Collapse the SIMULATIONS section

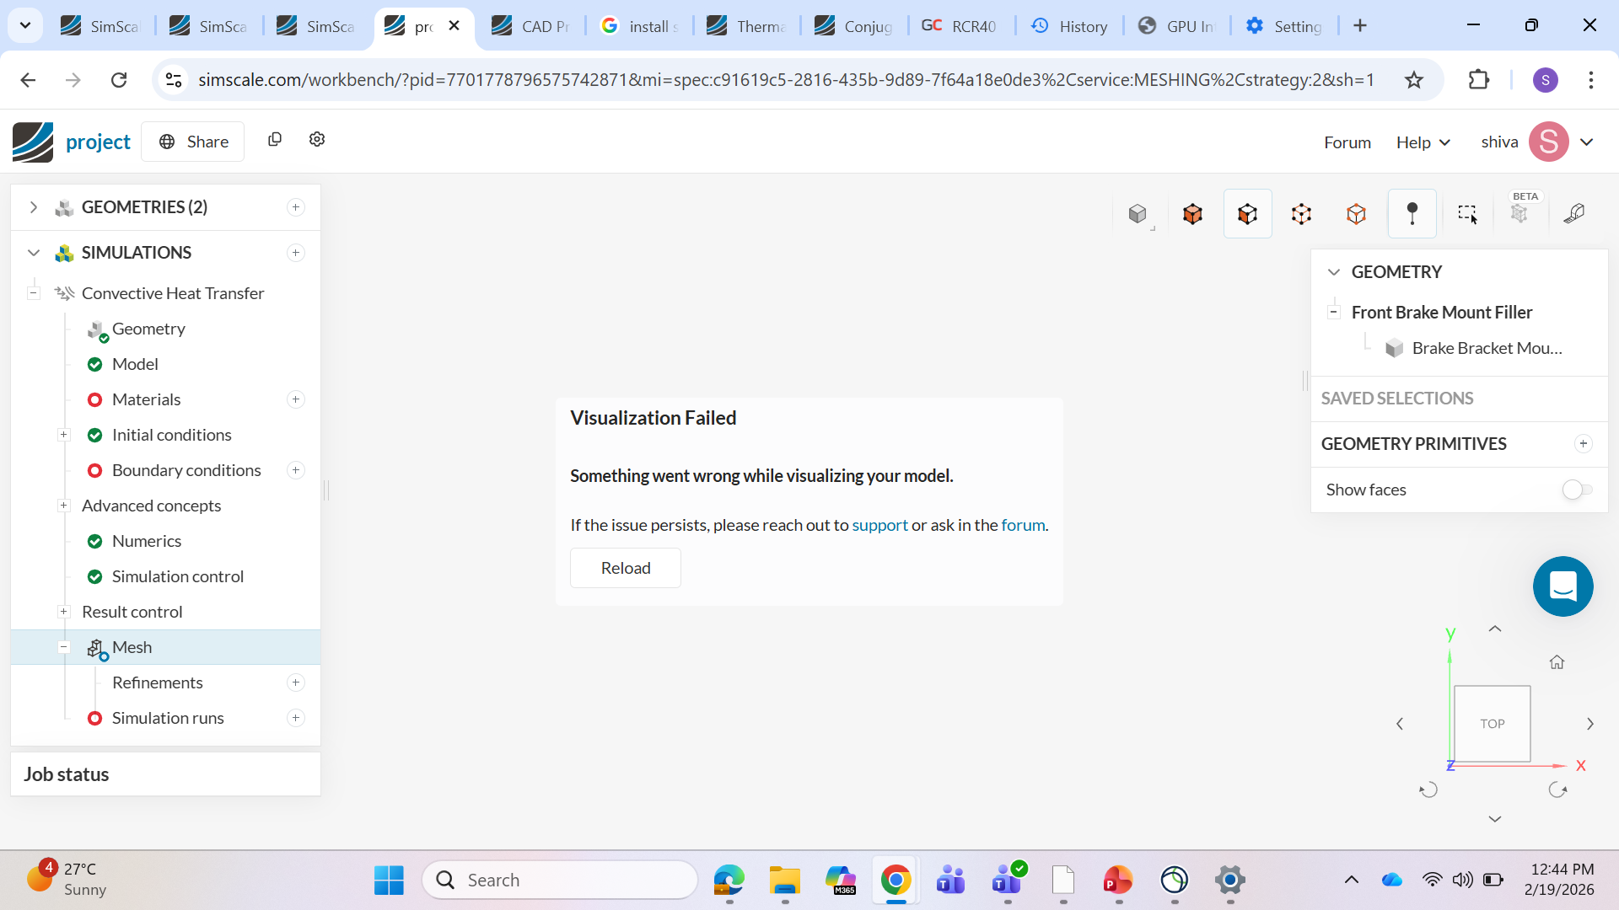click(34, 253)
